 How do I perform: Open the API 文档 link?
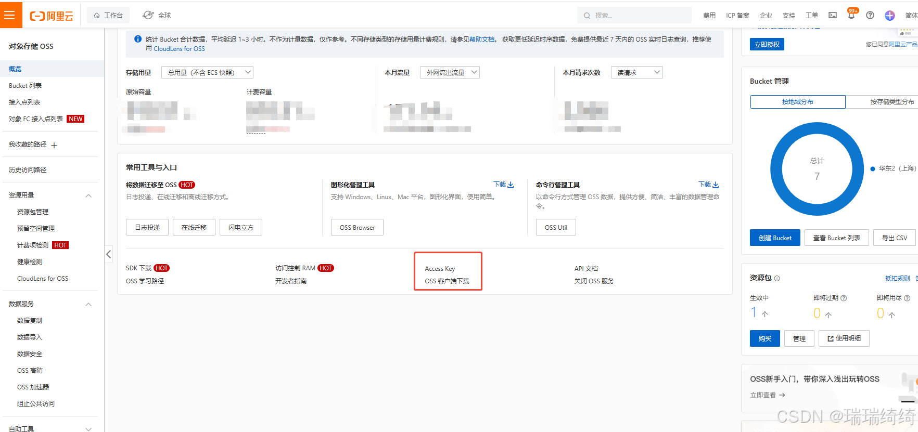point(586,269)
